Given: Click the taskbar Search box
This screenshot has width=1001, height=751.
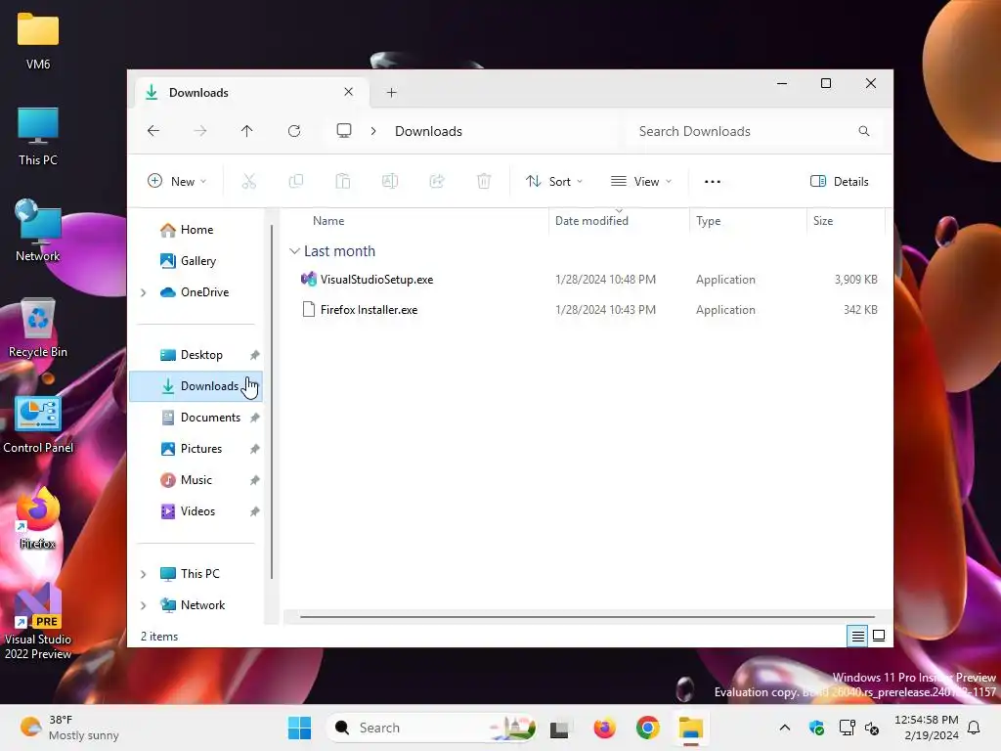Looking at the screenshot, I should tap(431, 728).
